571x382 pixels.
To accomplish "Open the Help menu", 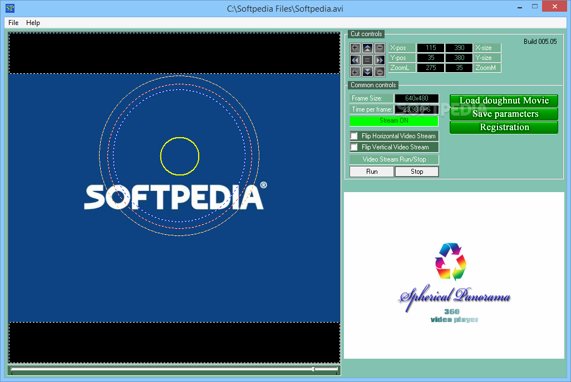I will (33, 23).
